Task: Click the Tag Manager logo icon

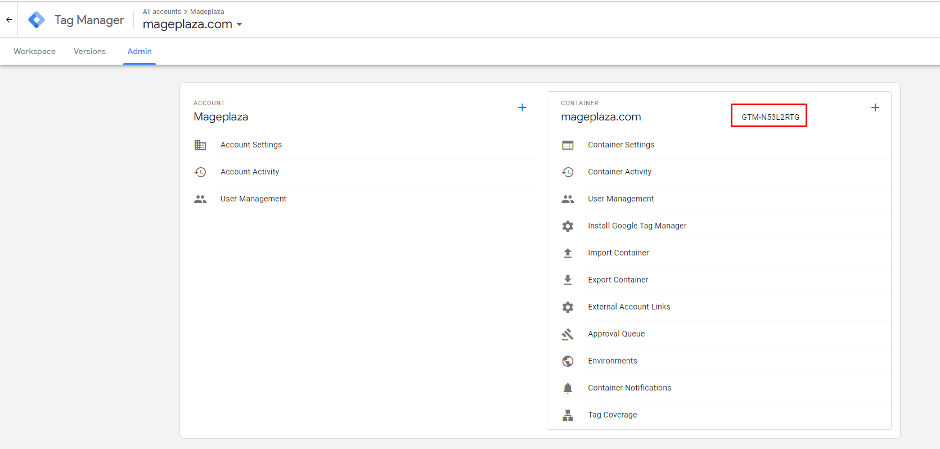Action: [37, 20]
